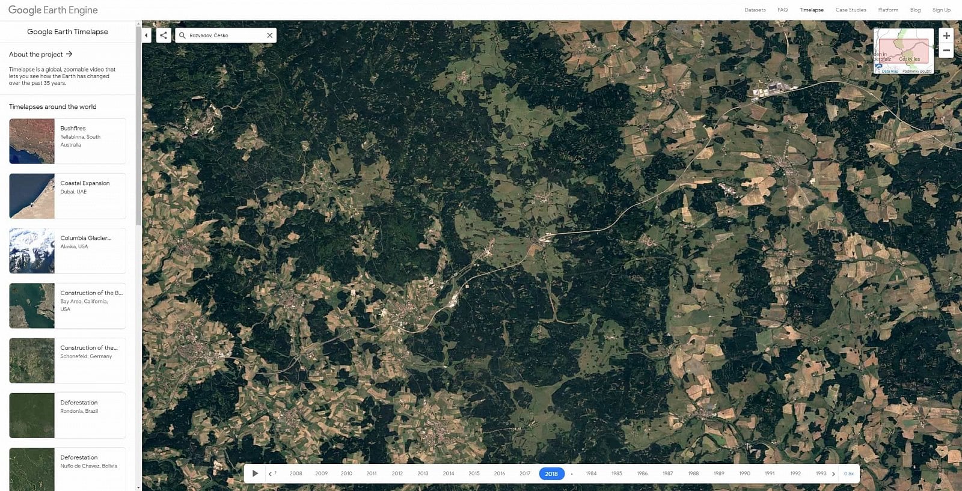The height and width of the screenshot is (491, 962).
Task: Jump to year 2013 on timeline
Action: point(423,474)
